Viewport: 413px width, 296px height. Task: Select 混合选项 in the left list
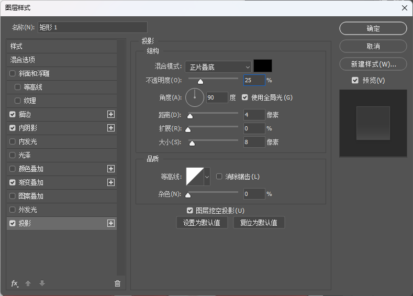pos(62,60)
